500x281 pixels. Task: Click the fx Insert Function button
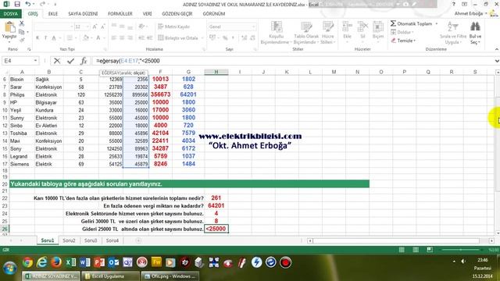tap(84, 61)
